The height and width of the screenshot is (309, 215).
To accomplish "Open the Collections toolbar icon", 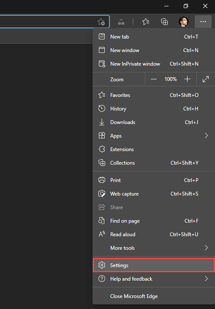I will 164,22.
